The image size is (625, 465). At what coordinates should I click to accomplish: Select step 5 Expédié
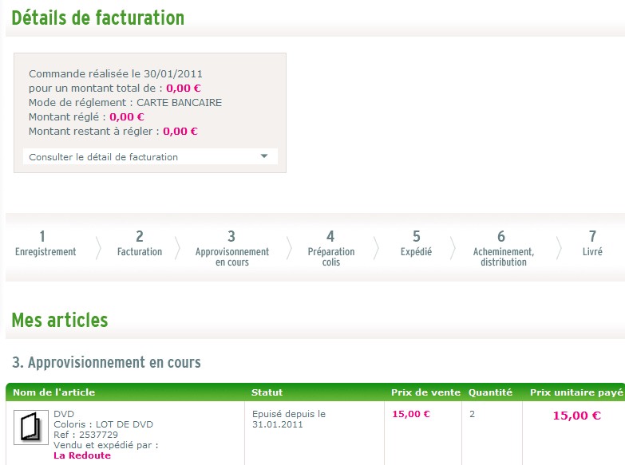(x=416, y=244)
